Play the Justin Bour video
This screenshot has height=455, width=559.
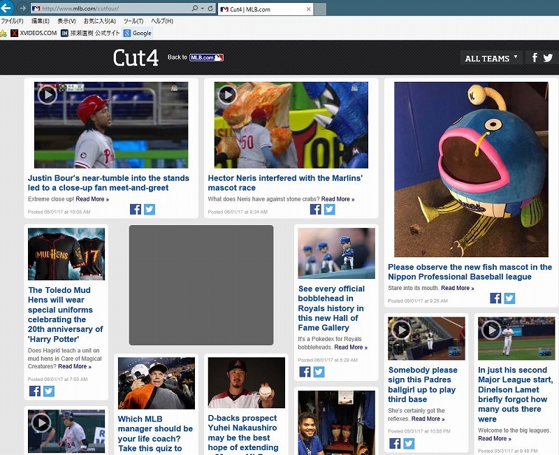point(48,95)
